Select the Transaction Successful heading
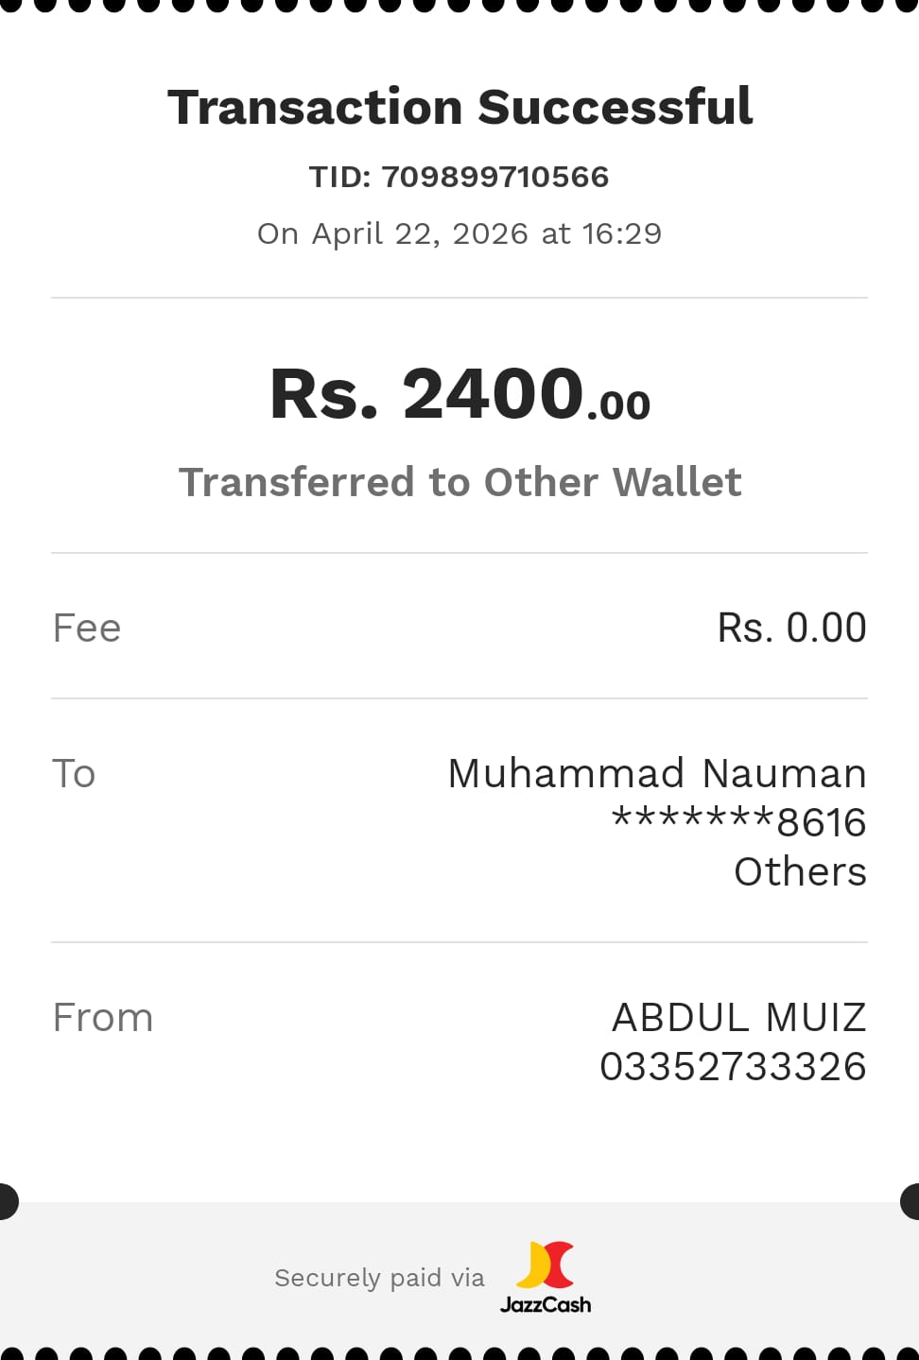 tap(459, 107)
